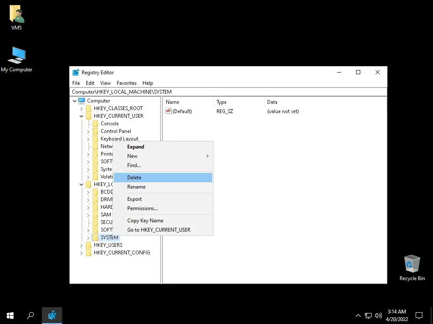
Task: Click the Type column header
Action: point(239,102)
